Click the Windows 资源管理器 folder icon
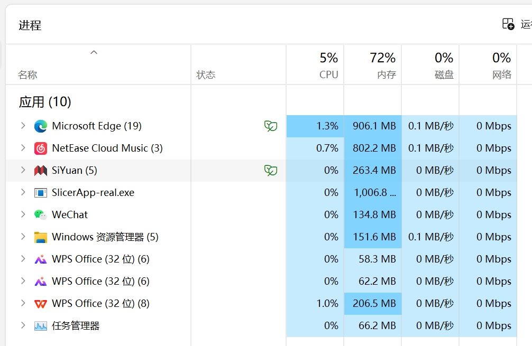The width and height of the screenshot is (532, 346). 41,237
